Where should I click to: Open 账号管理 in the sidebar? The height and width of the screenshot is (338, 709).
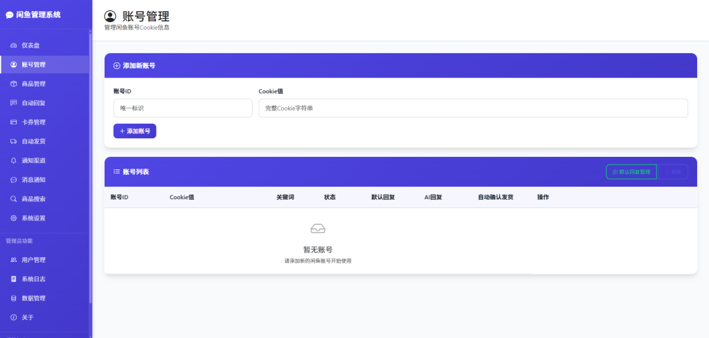click(44, 64)
